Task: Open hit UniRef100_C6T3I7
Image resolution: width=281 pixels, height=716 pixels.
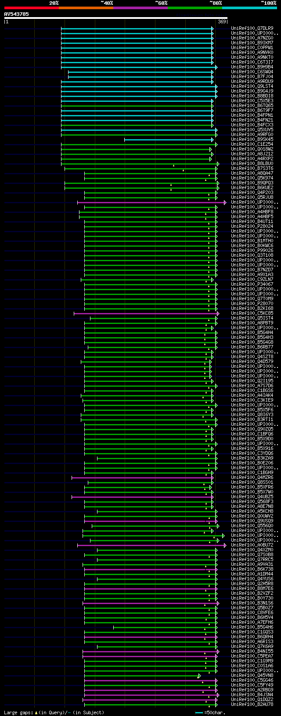Action: 252,62
